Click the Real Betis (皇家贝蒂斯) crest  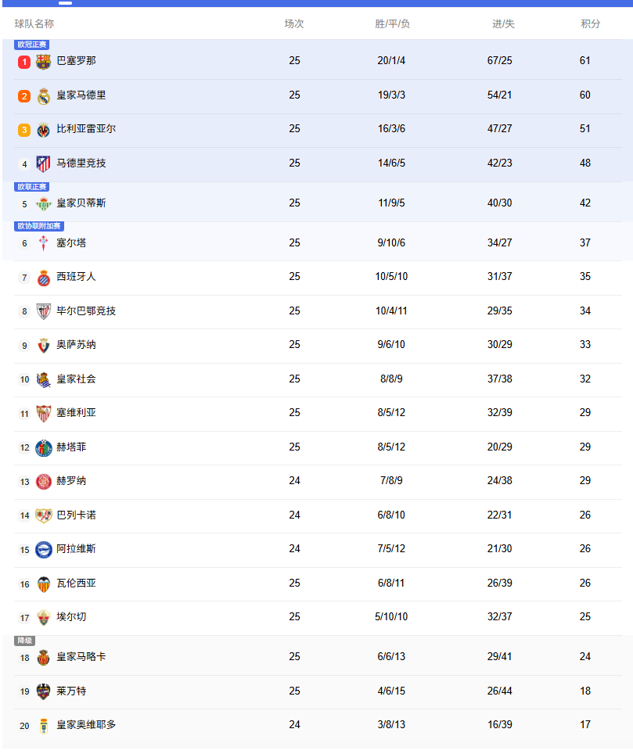pyautogui.click(x=44, y=203)
